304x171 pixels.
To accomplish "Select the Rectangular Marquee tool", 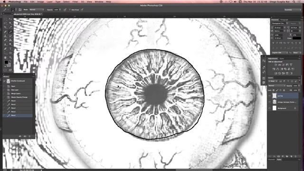I will 5,19.
